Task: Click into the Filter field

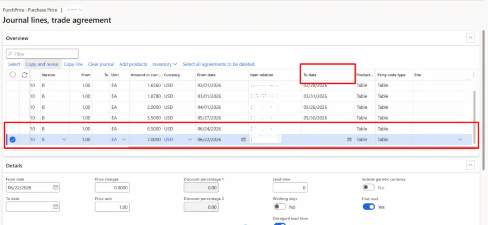Action: (x=42, y=54)
